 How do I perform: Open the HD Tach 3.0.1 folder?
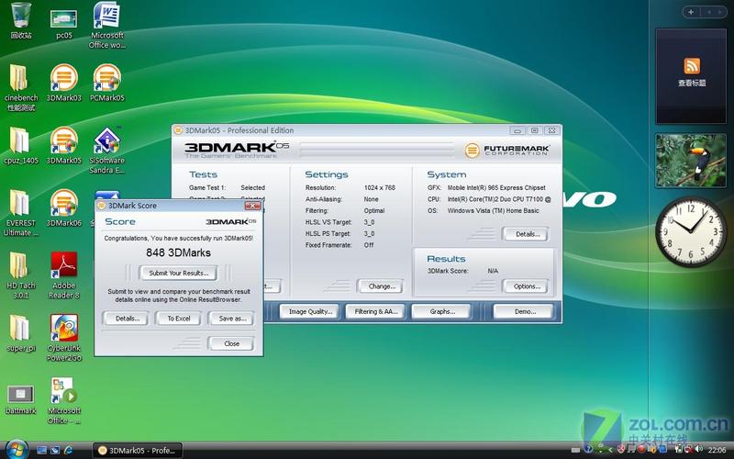(20, 276)
